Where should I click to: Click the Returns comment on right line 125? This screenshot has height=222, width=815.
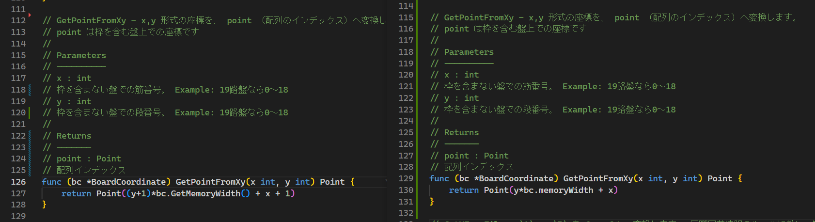[461, 132]
